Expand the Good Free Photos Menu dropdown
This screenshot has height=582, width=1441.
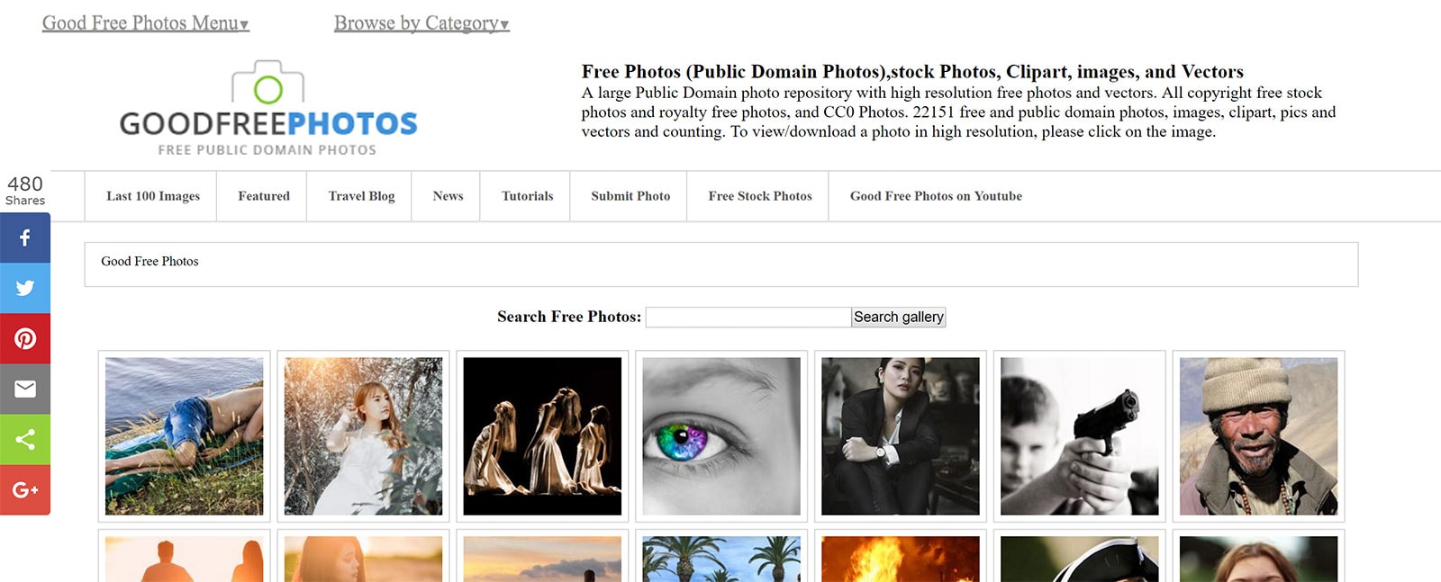pos(146,23)
